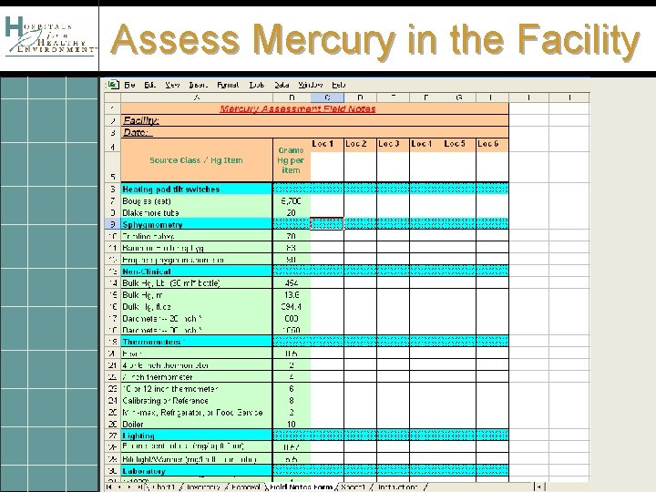This screenshot has width=656, height=492.
Task: Click the Boiler item cell
Action: [x=197, y=424]
